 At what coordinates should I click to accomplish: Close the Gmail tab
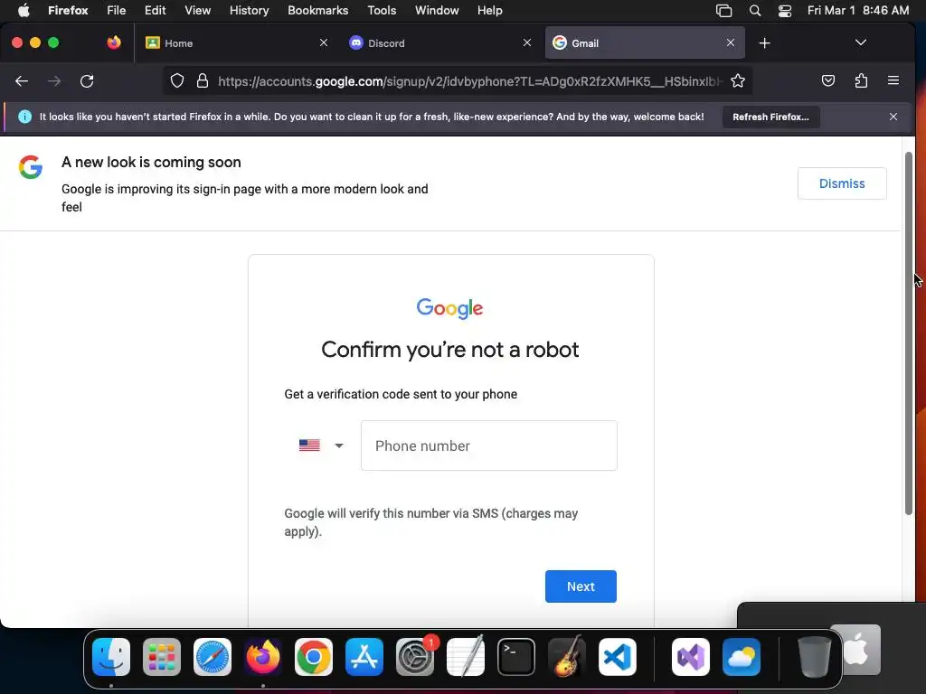(731, 42)
